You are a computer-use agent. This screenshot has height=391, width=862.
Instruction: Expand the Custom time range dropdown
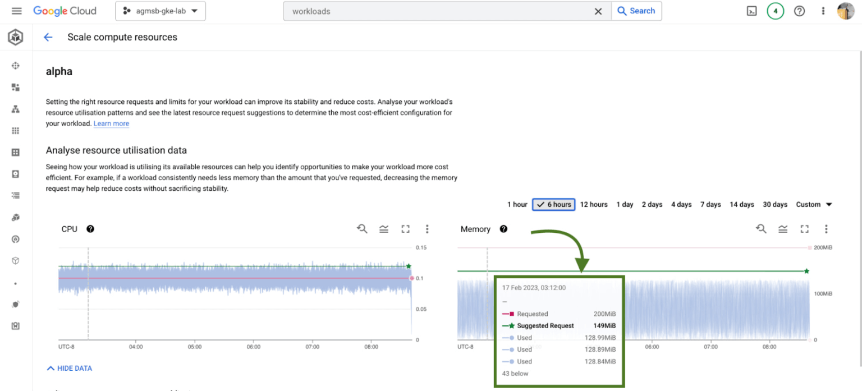(814, 205)
